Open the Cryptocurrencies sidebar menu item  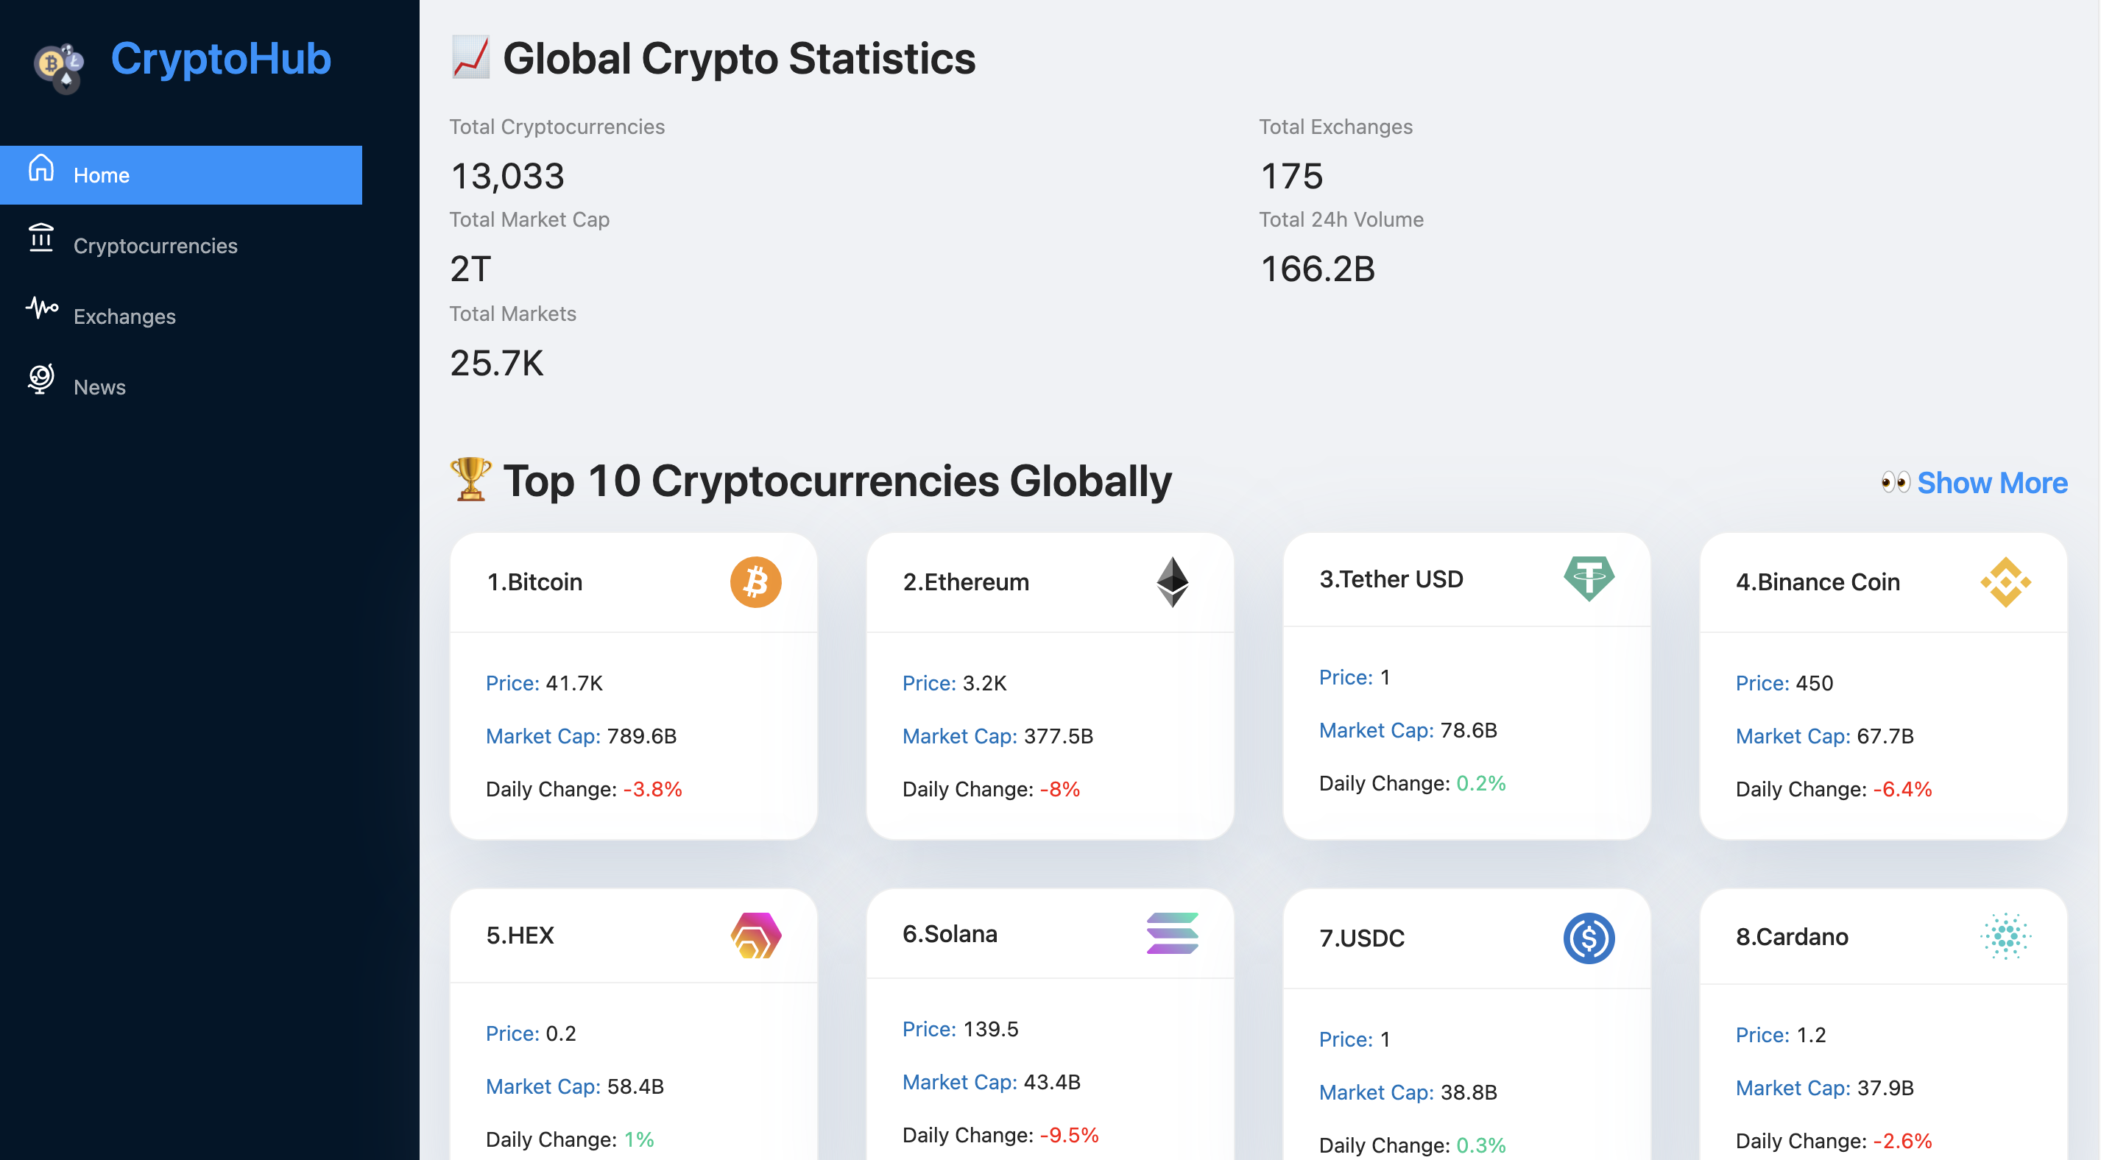pyautogui.click(x=155, y=246)
